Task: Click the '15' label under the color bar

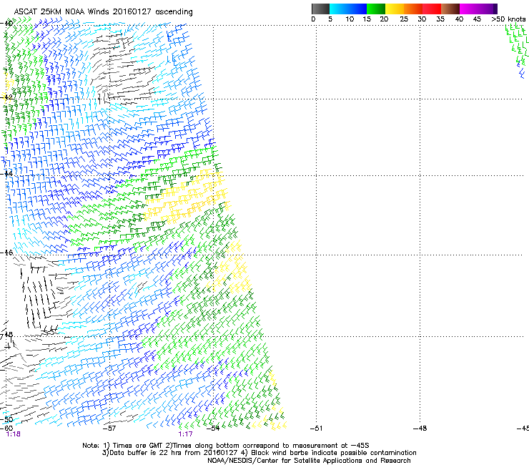Action: click(x=367, y=19)
